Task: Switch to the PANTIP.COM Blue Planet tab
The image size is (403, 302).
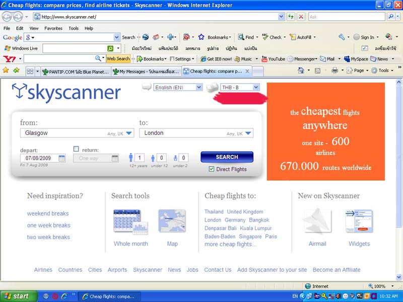Action: 76,71
